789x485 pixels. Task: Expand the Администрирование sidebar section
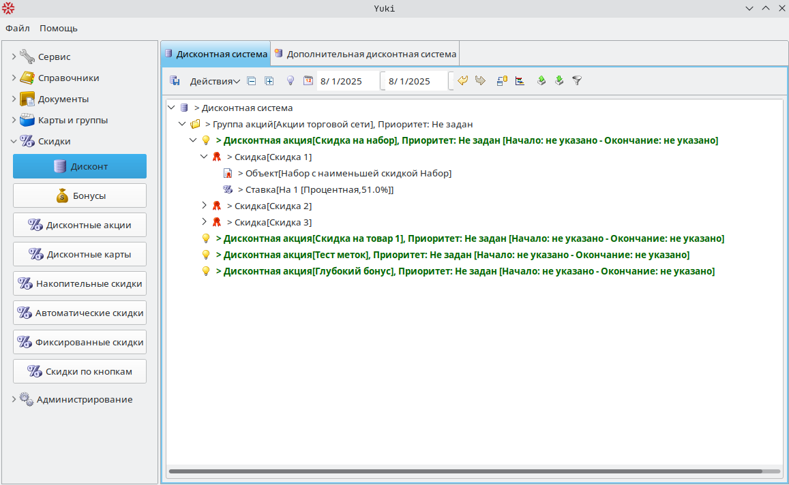click(x=14, y=400)
